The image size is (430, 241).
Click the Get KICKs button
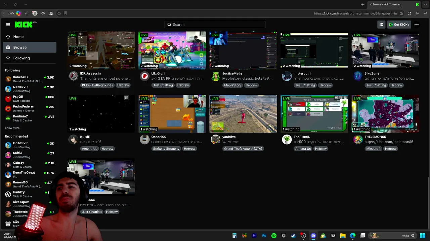399,24
